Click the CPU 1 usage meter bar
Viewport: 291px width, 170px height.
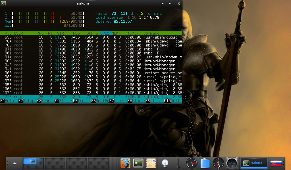pyautogui.click(x=48, y=13)
